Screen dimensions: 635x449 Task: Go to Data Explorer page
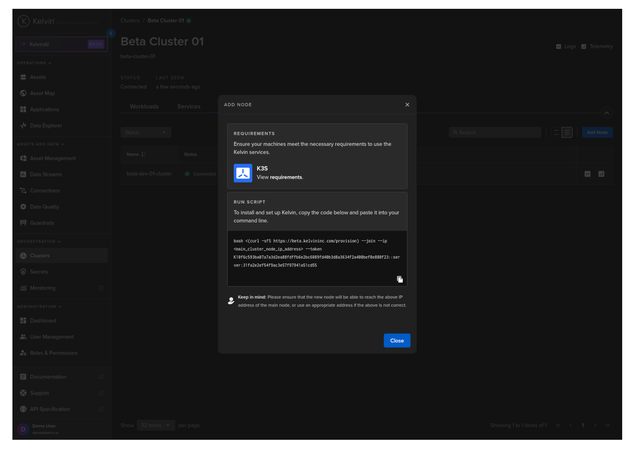46,125
